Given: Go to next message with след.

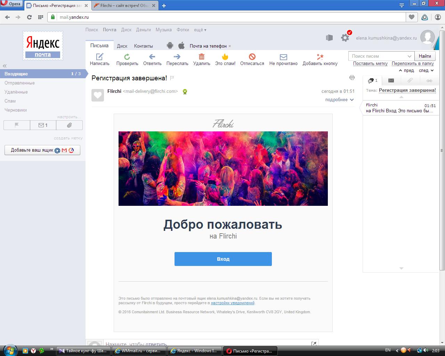Looking at the screenshot, I should click(x=426, y=71).
